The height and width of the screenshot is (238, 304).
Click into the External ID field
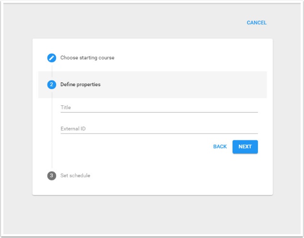tap(159, 128)
